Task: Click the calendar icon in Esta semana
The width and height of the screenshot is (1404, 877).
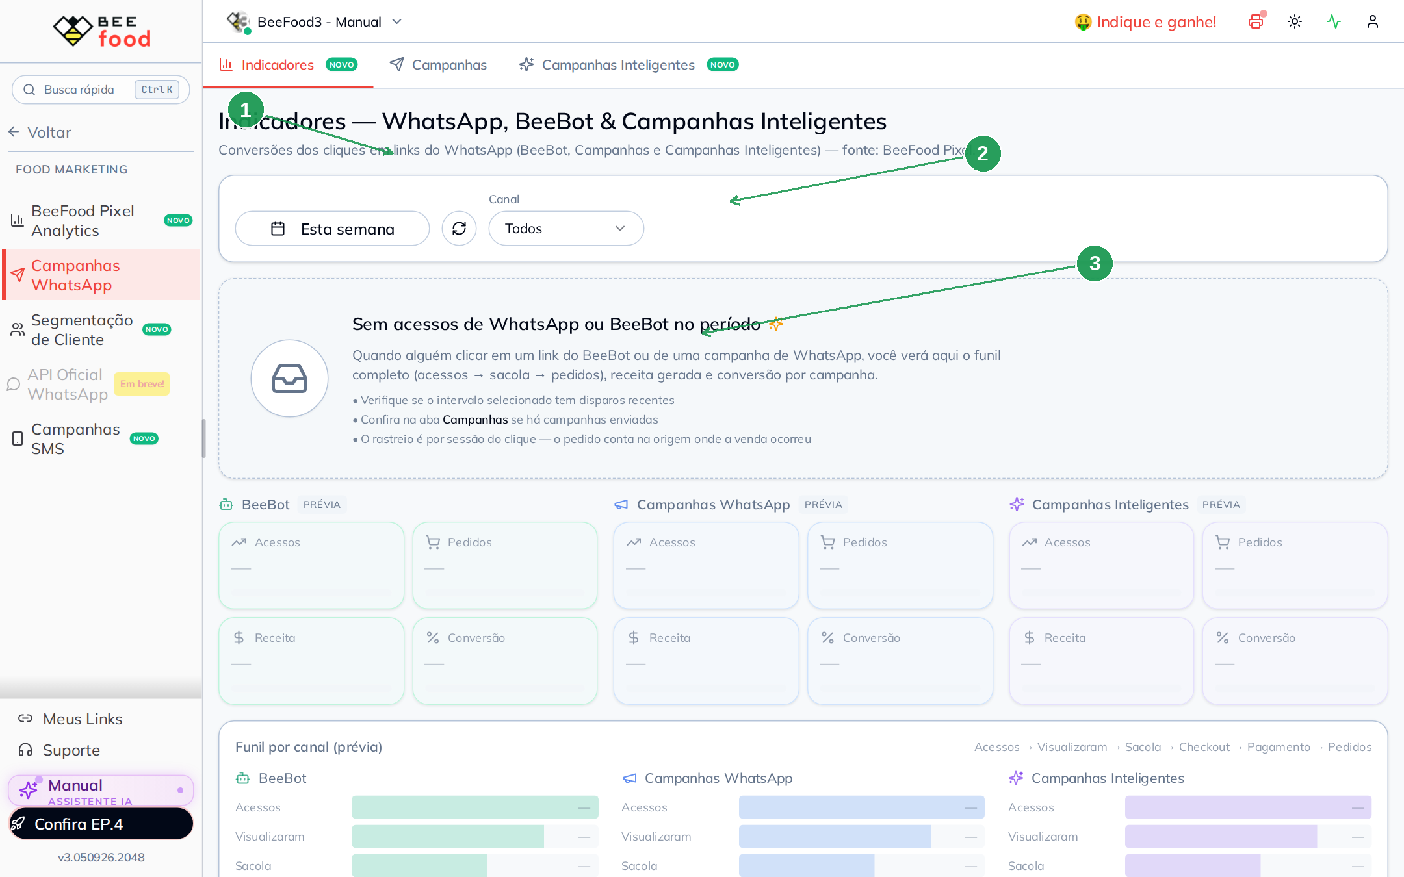Action: click(x=278, y=229)
